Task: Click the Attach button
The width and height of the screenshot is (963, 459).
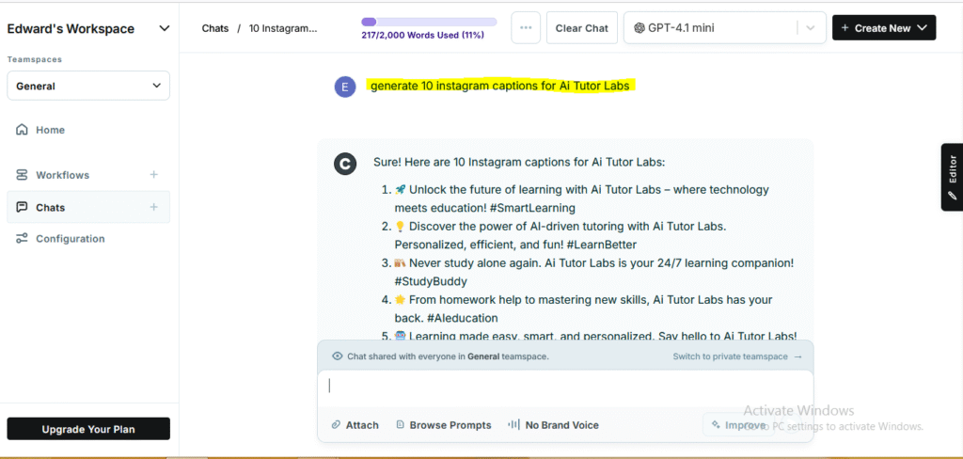Action: 355,424
